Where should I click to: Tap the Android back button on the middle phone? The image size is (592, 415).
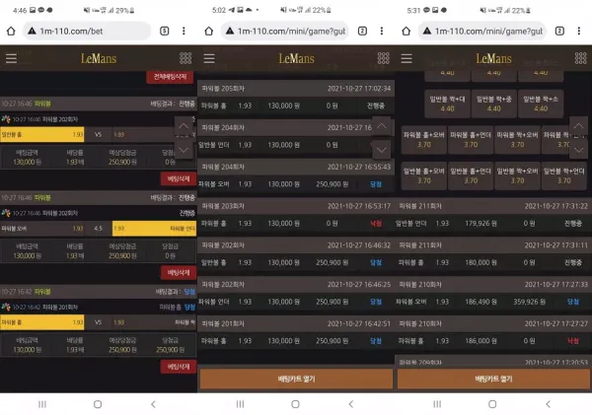point(351,404)
